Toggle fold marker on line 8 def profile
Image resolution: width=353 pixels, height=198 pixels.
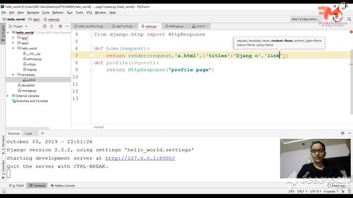point(92,63)
